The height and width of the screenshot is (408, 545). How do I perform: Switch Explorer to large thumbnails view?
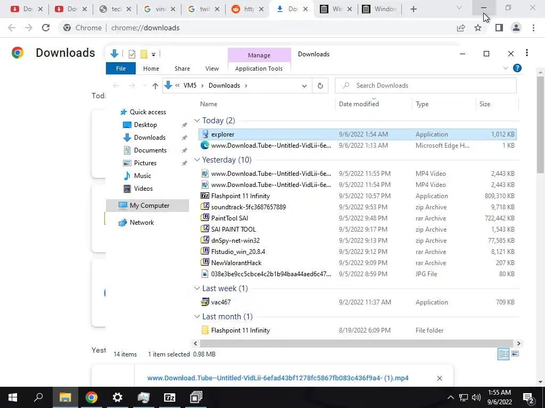(x=515, y=354)
